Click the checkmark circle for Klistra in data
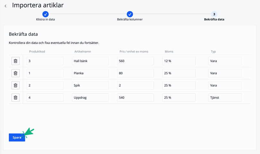The width and height of the screenshot is (260, 154). (46, 14)
